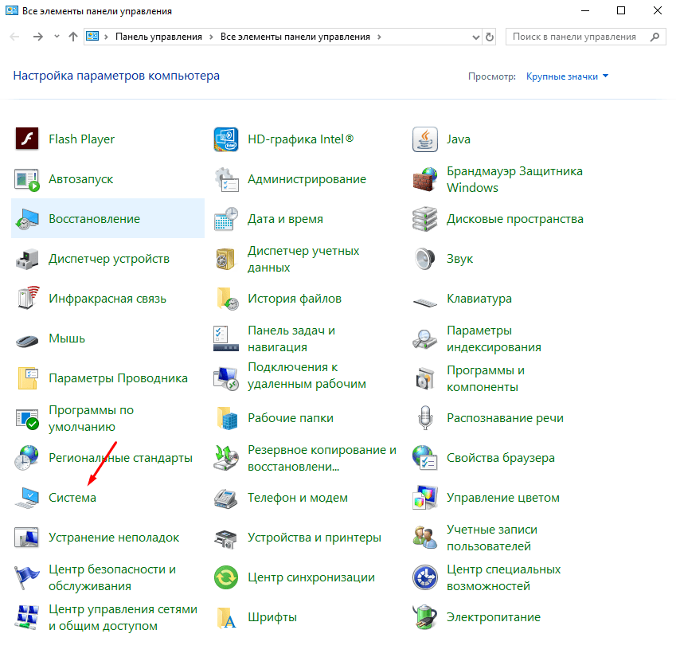This screenshot has height=665, width=676.
Task: Open the Flash Player icon
Action: pos(27,139)
